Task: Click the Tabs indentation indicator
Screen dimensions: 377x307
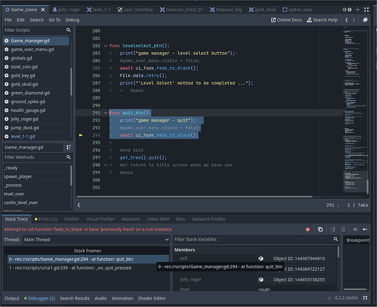Action: [363, 205]
